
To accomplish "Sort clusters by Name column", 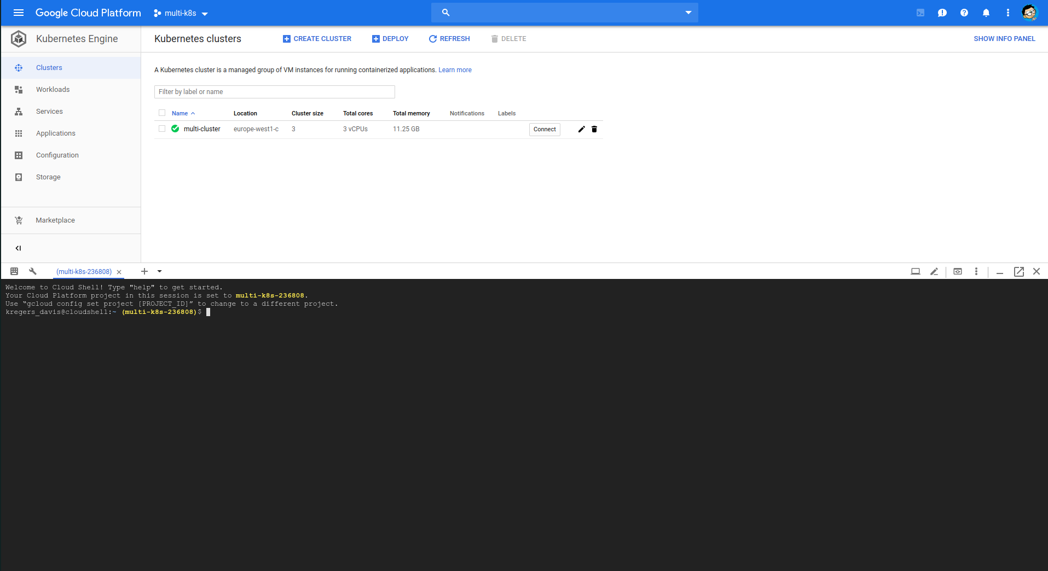I will (183, 113).
